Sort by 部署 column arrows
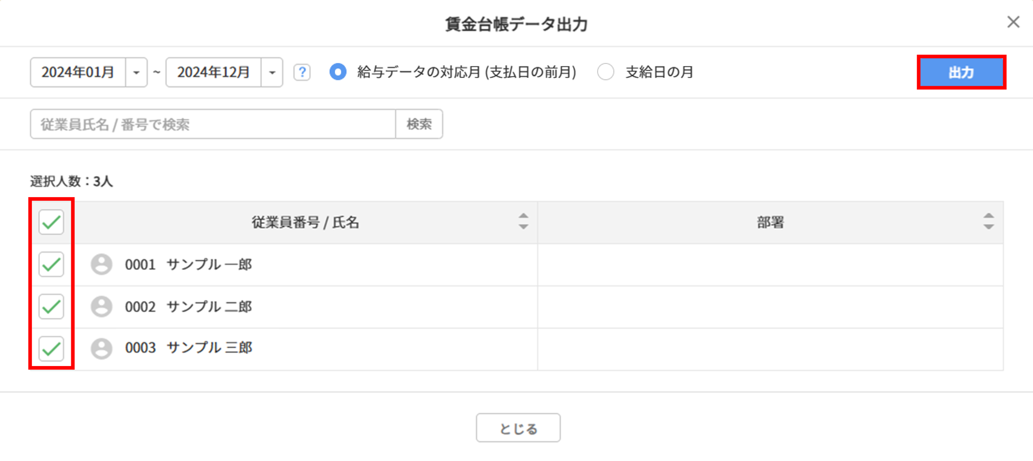The image size is (1033, 461). [989, 221]
